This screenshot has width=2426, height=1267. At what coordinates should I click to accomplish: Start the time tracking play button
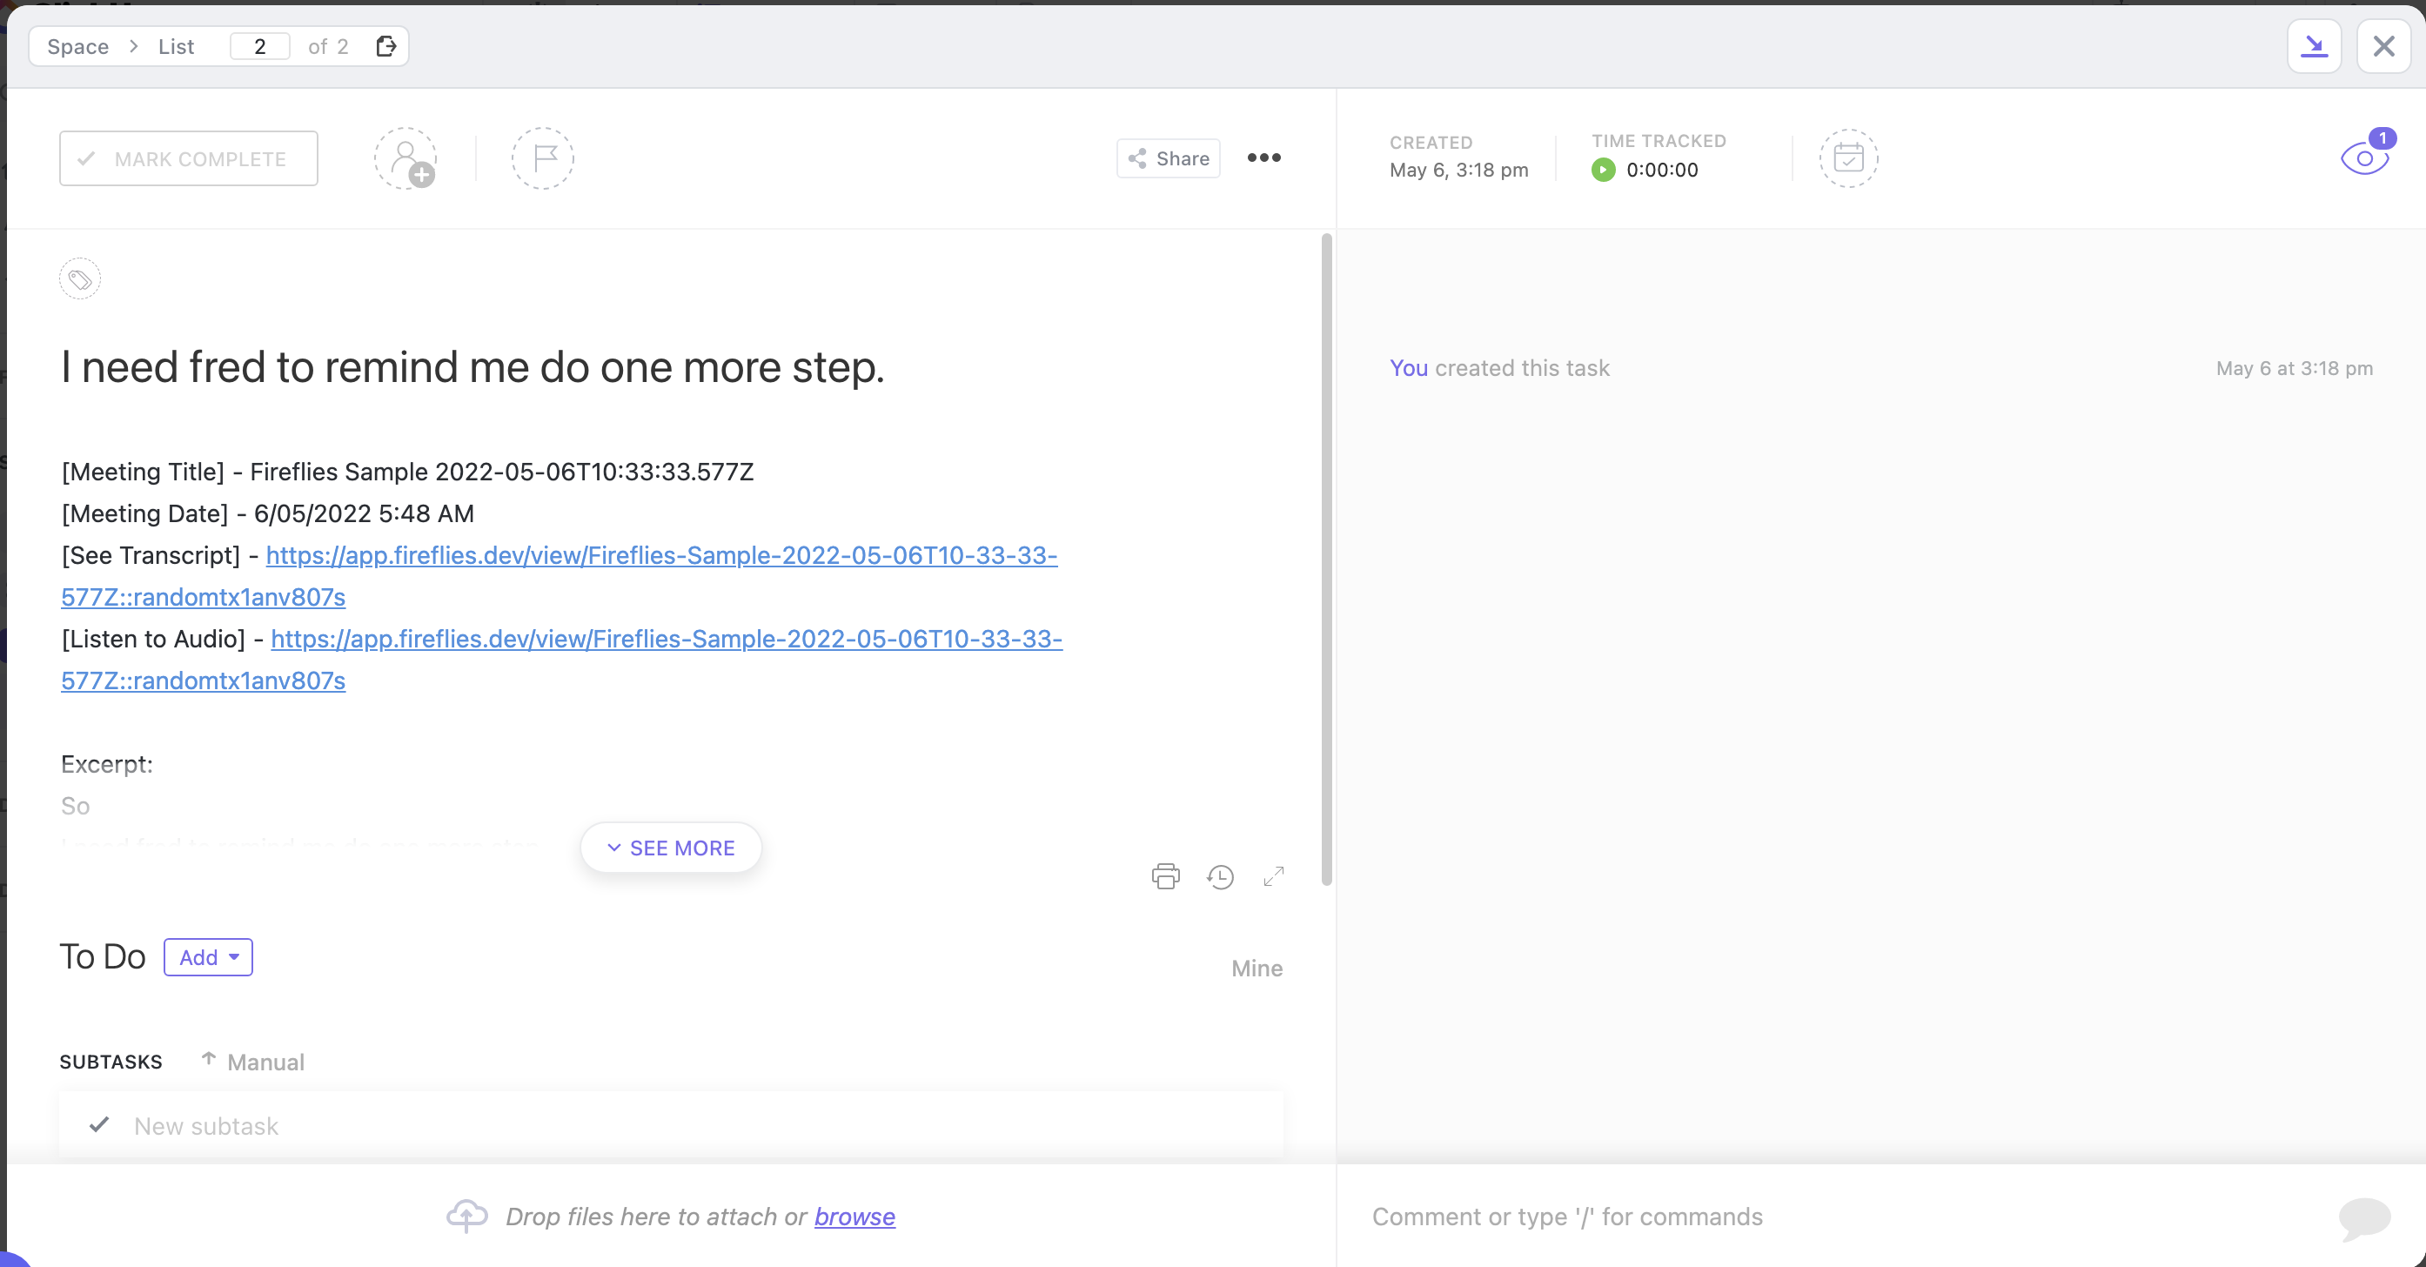[1603, 170]
